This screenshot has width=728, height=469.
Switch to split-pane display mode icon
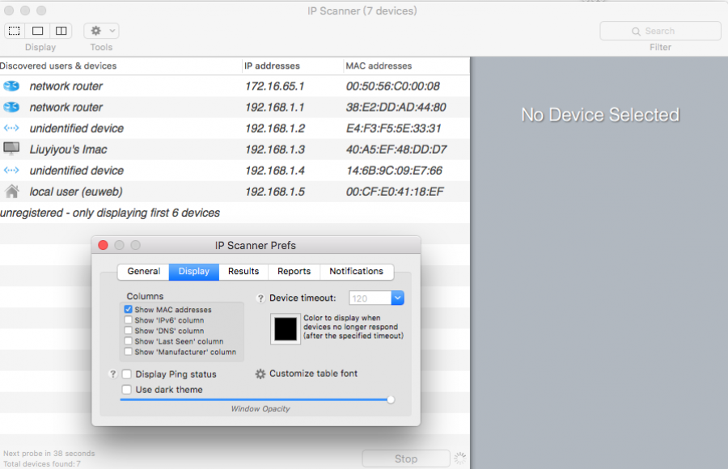61,31
